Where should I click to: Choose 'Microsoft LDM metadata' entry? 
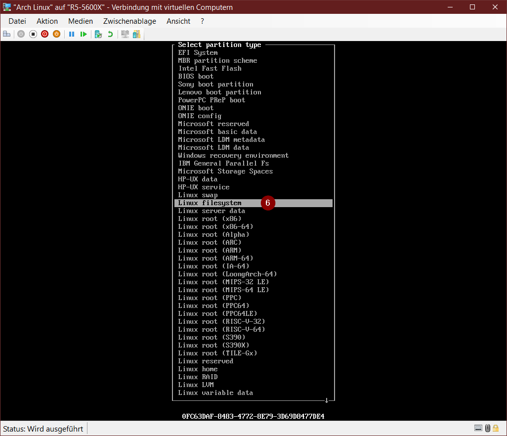(x=221, y=140)
